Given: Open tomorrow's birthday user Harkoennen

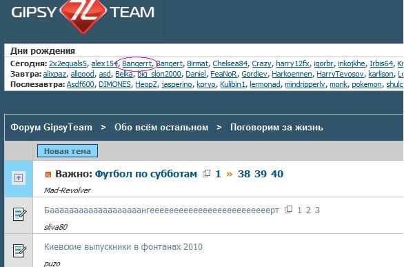Looking at the screenshot, I should coord(292,75).
